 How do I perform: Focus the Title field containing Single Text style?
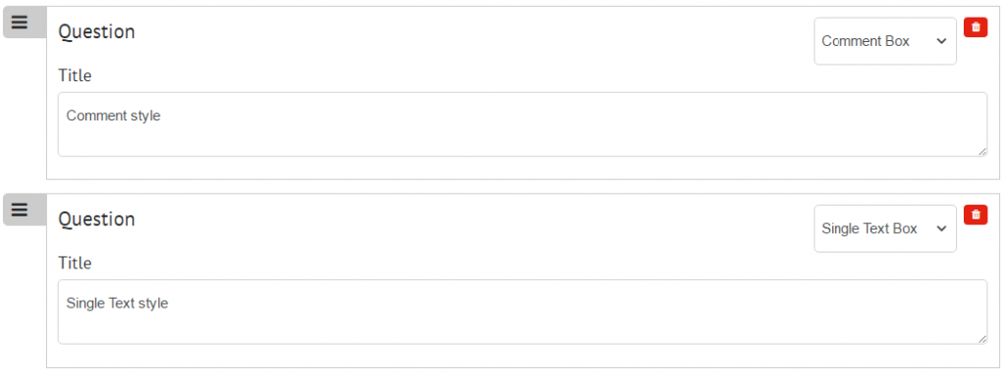coord(522,311)
